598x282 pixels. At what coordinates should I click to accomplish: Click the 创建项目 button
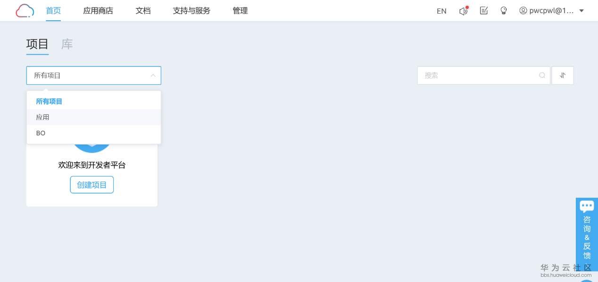click(92, 185)
